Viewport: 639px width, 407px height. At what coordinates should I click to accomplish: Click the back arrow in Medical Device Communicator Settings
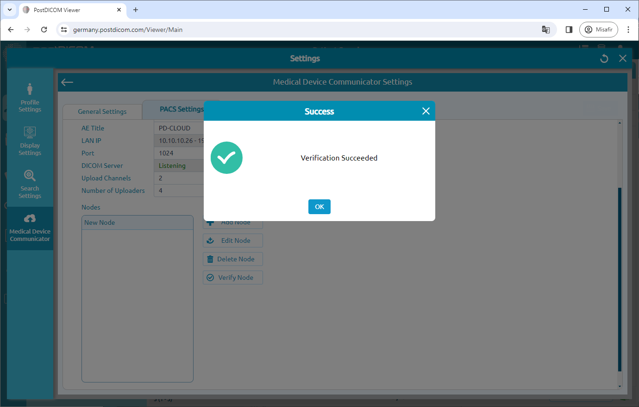click(67, 82)
